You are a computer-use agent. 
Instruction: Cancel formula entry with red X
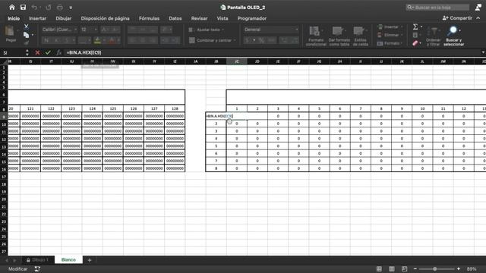pyautogui.click(x=37, y=52)
